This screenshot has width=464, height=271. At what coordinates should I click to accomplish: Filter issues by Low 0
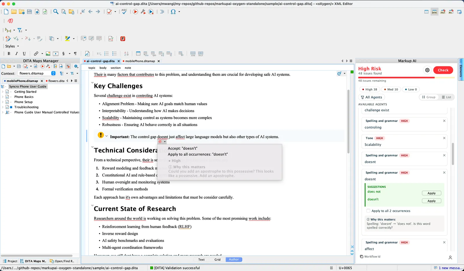(411, 89)
